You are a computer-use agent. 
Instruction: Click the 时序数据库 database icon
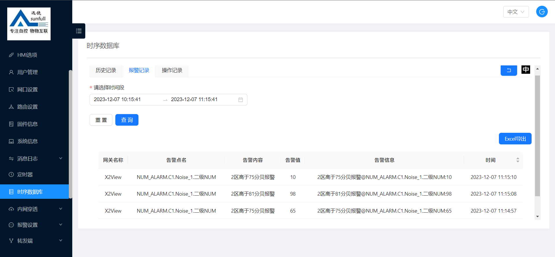tap(11, 192)
